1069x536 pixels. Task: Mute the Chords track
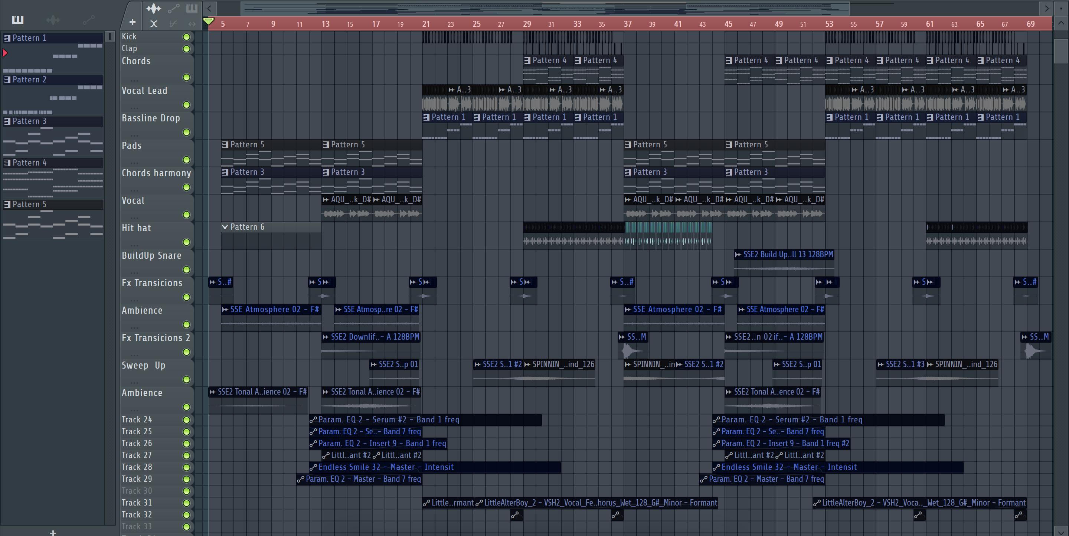[x=187, y=78]
